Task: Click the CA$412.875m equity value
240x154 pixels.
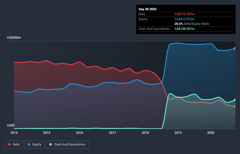Action: click(x=184, y=19)
